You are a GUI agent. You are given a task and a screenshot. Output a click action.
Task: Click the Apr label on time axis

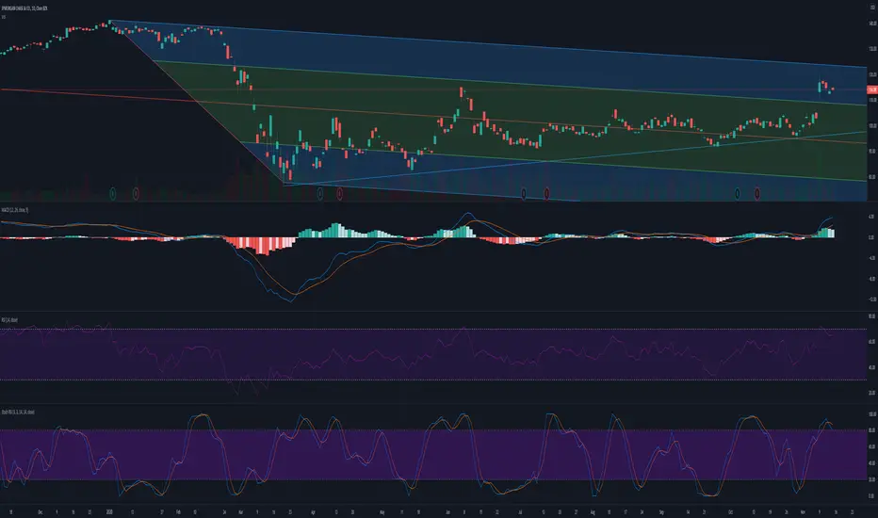click(313, 511)
